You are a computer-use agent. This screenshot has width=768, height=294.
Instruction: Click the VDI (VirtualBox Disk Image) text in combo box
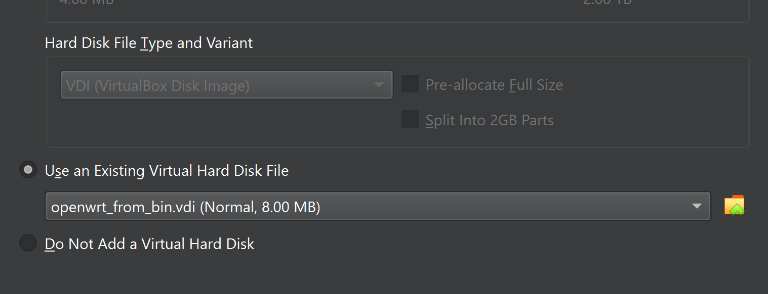pyautogui.click(x=158, y=86)
